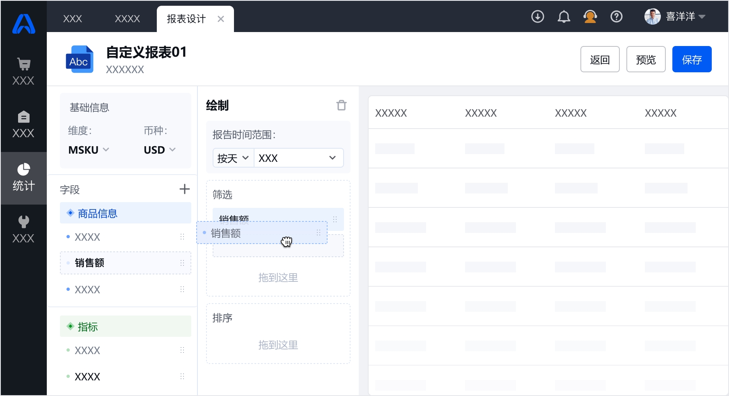Click the blue A logo in sidebar

[x=24, y=24]
